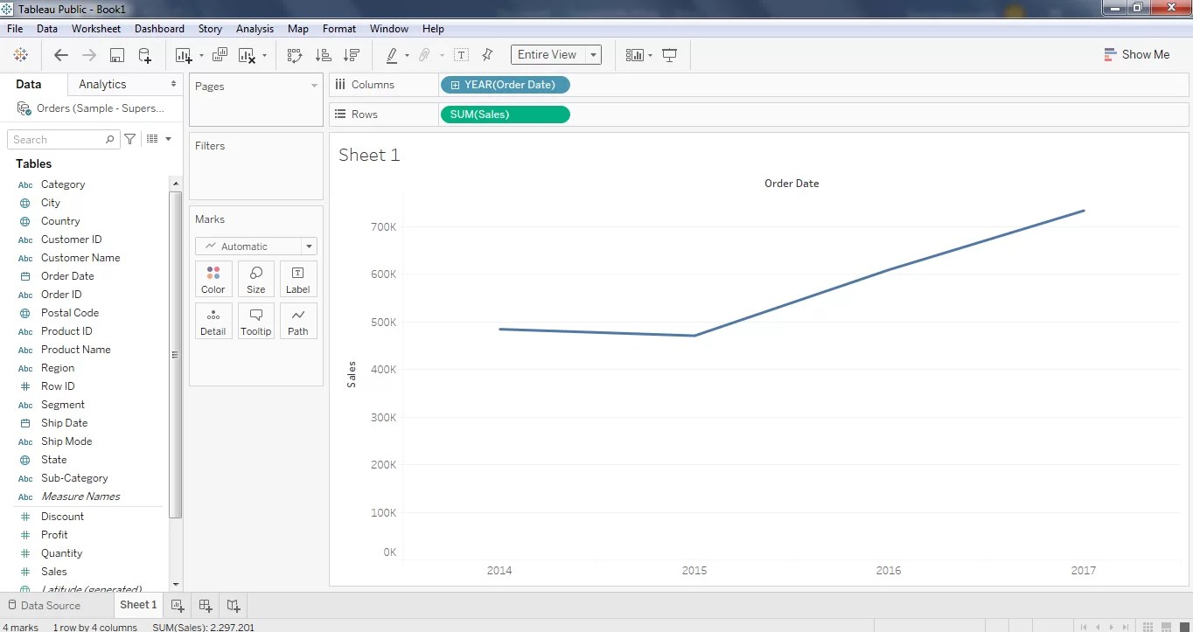Open the Dashboard menu

[x=159, y=29]
